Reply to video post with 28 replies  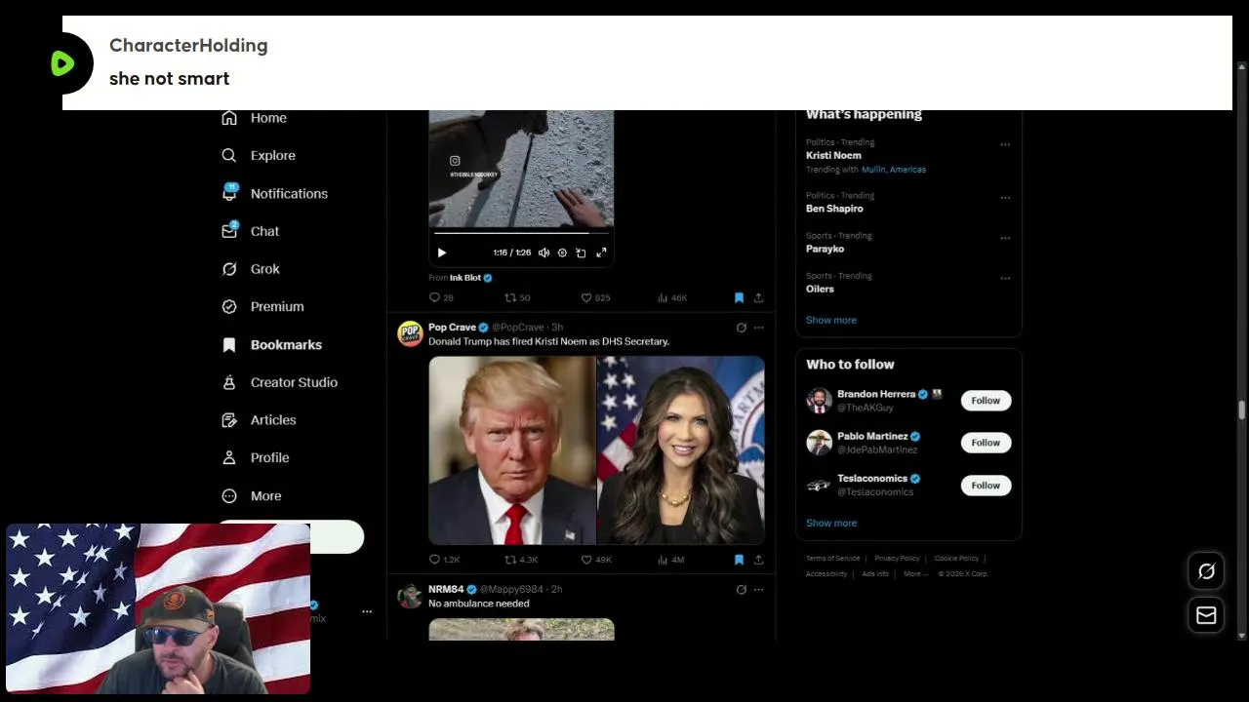click(441, 297)
